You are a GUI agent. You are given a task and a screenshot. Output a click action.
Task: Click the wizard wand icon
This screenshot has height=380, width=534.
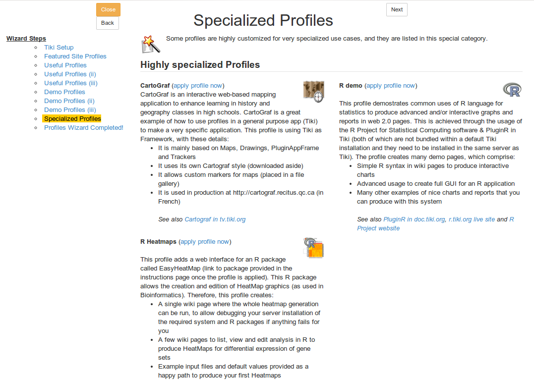tap(151, 44)
